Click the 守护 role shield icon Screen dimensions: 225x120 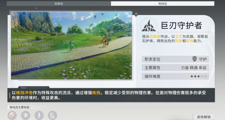tap(195, 59)
